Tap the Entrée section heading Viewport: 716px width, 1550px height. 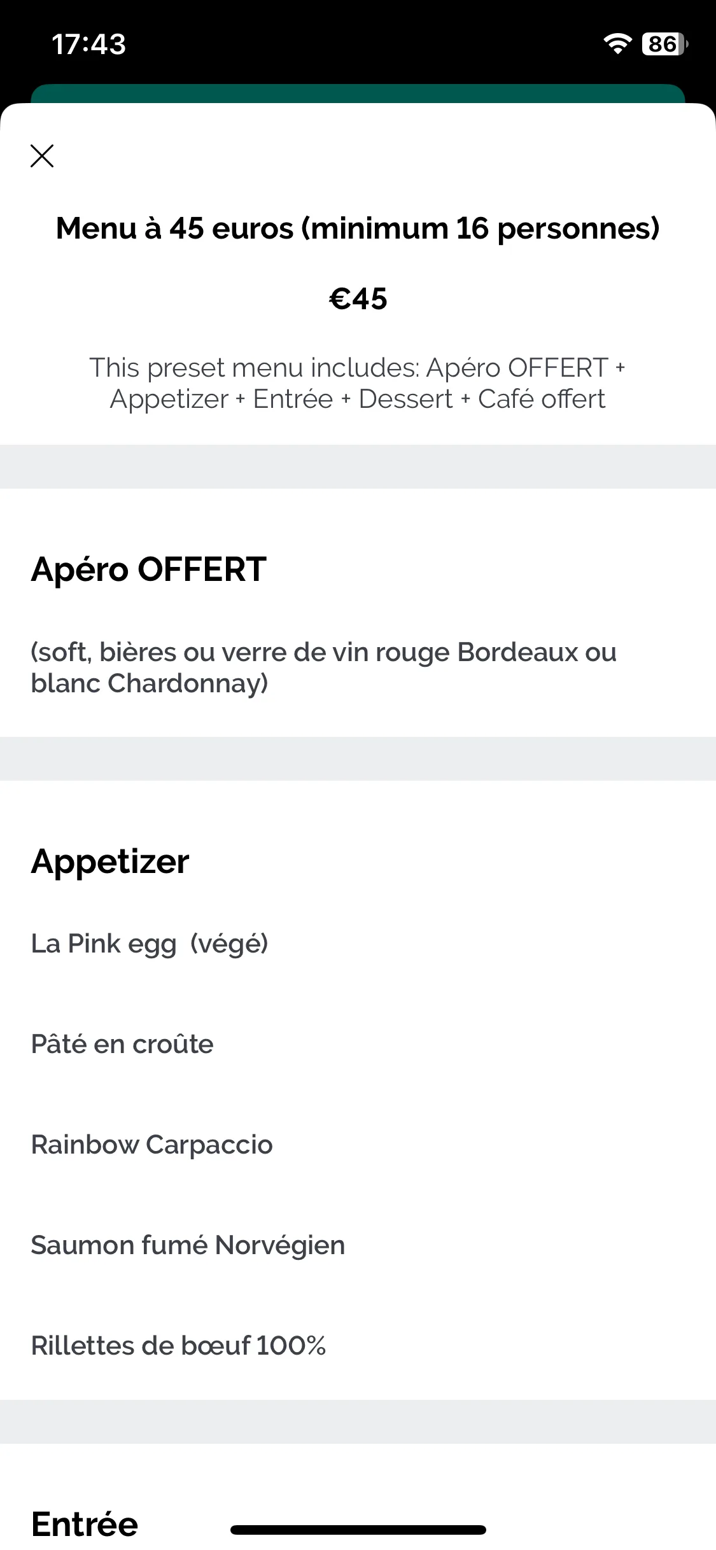click(x=85, y=1523)
